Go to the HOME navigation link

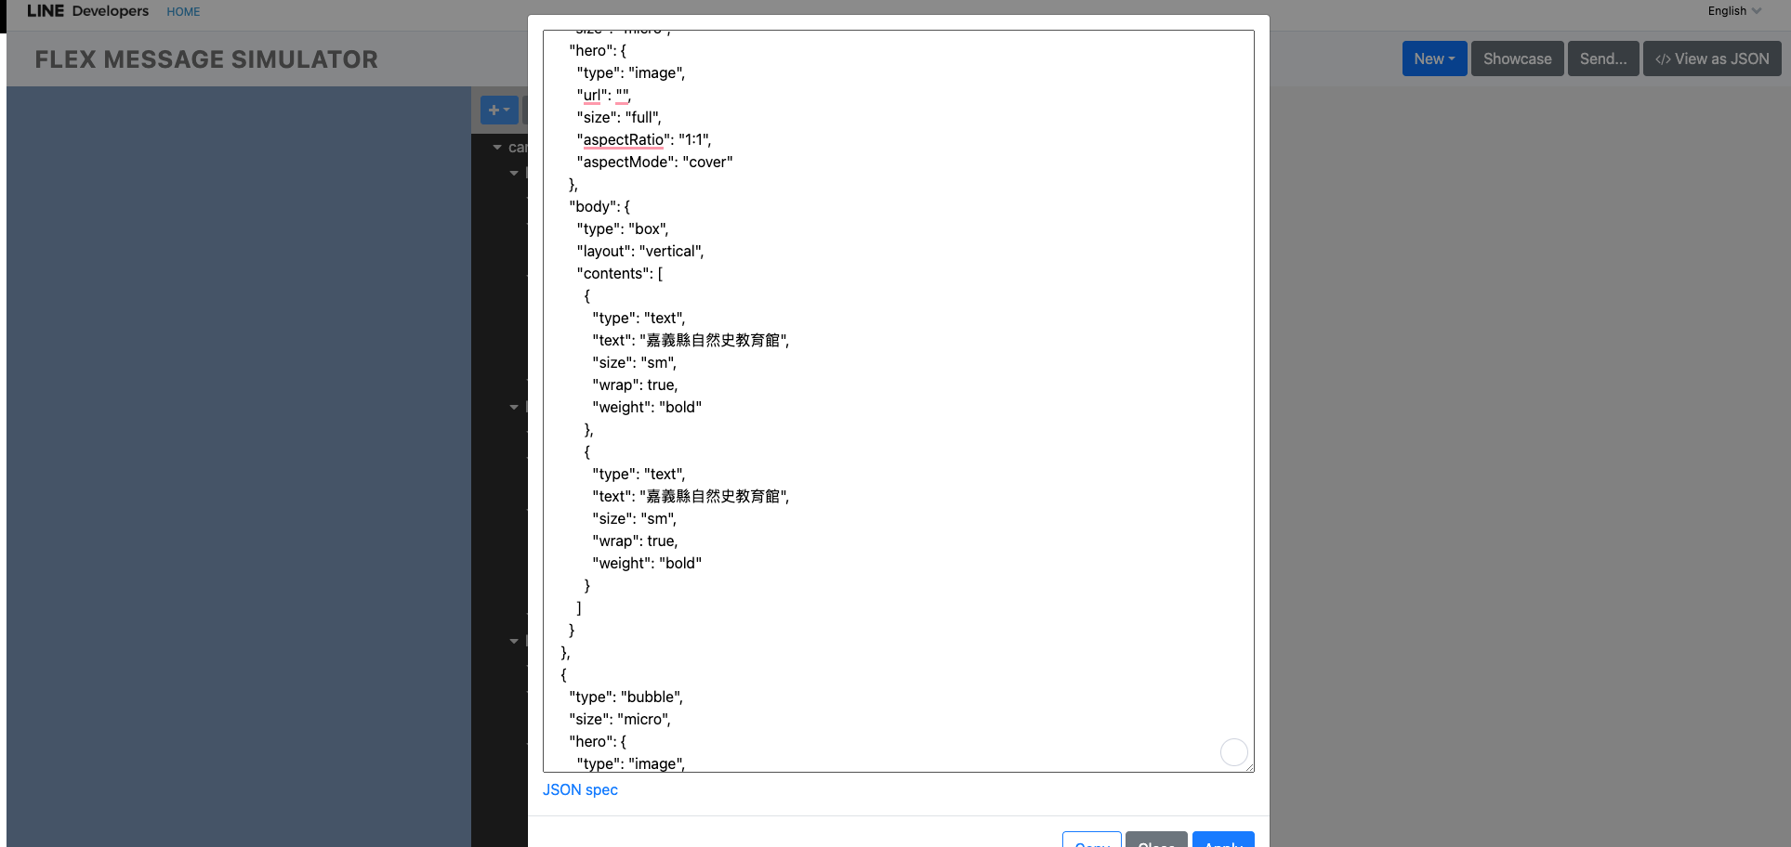[183, 12]
